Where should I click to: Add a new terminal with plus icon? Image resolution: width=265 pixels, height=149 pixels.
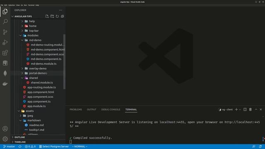pos(236,109)
